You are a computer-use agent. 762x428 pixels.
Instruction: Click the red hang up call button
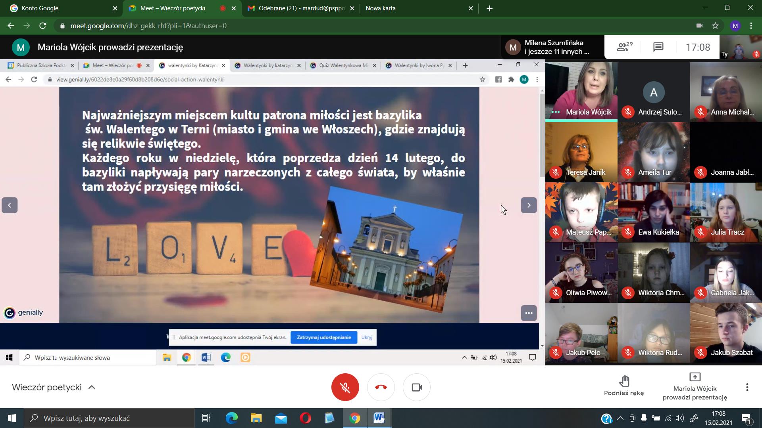coord(381,387)
